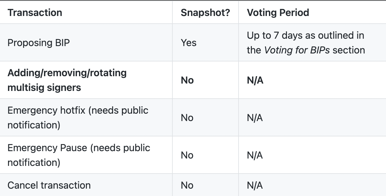Click No in the Emergency Pause row
This screenshot has width=386, height=196.
coord(187,155)
